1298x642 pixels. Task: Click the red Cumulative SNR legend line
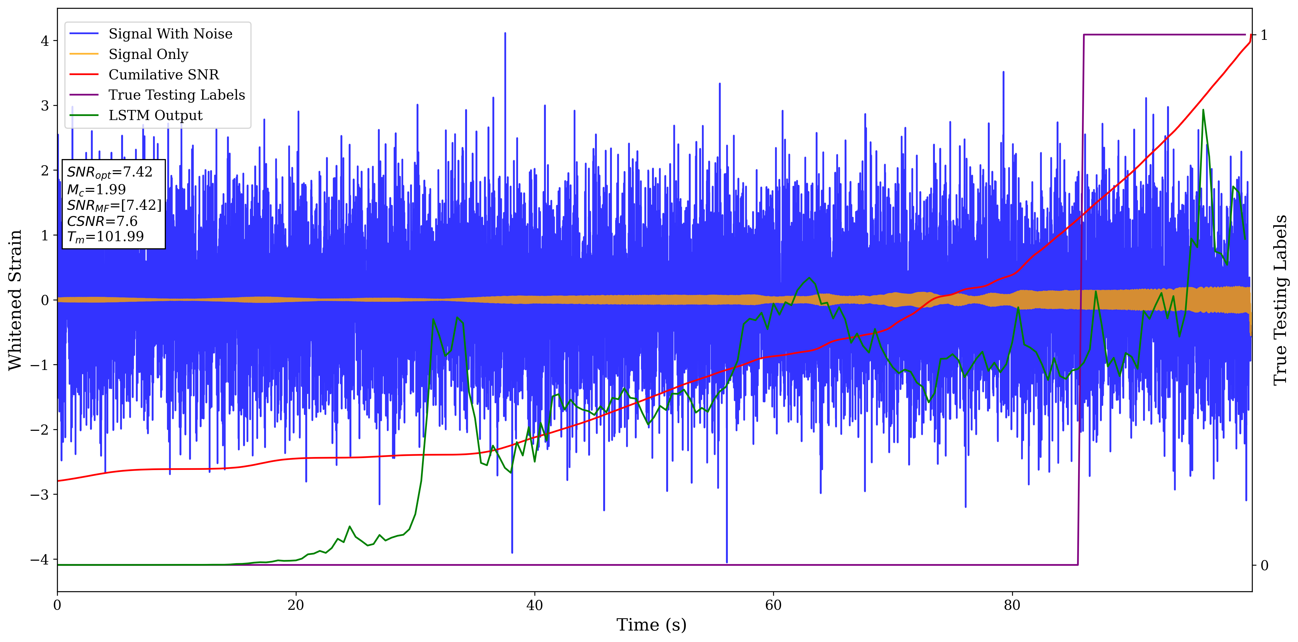pyautogui.click(x=84, y=74)
